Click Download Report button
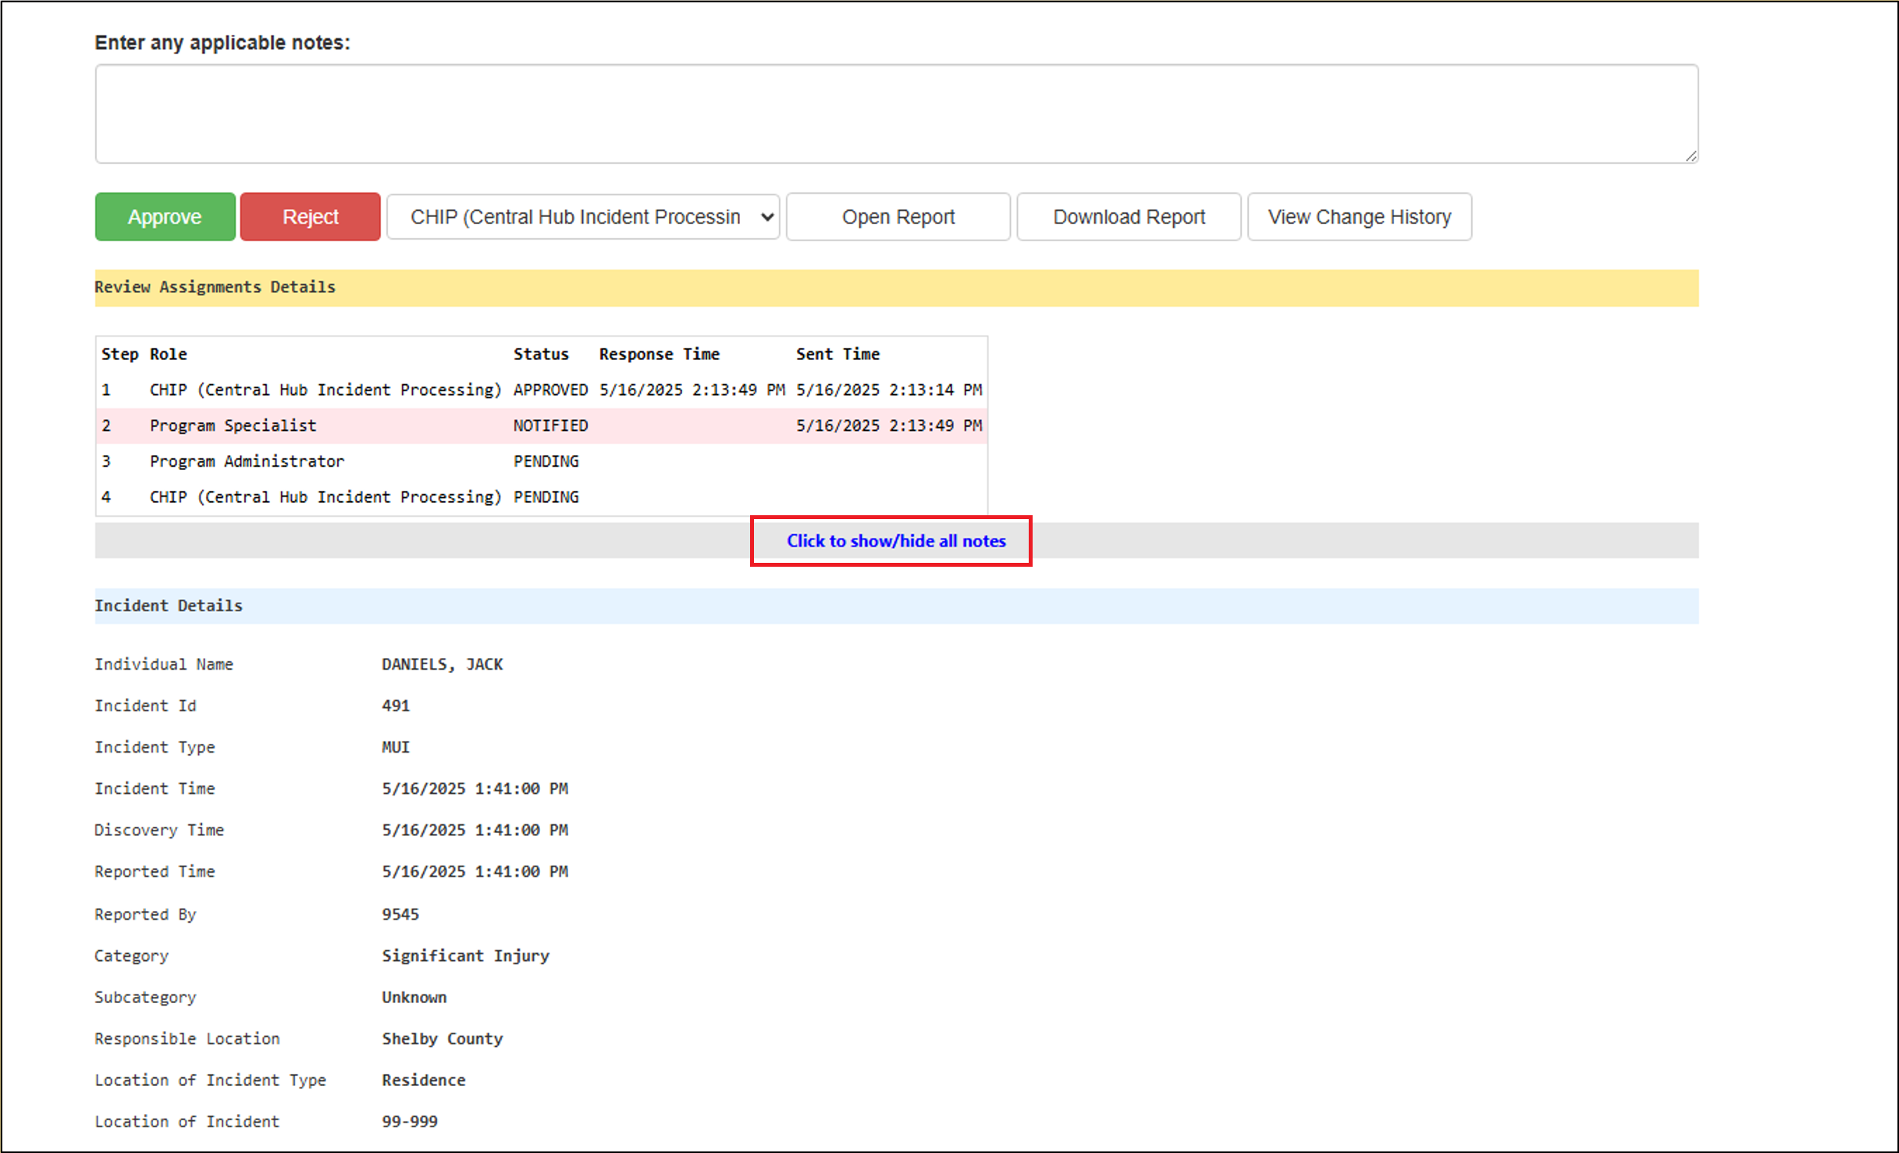Image resolution: width=1899 pixels, height=1153 pixels. [x=1129, y=217]
